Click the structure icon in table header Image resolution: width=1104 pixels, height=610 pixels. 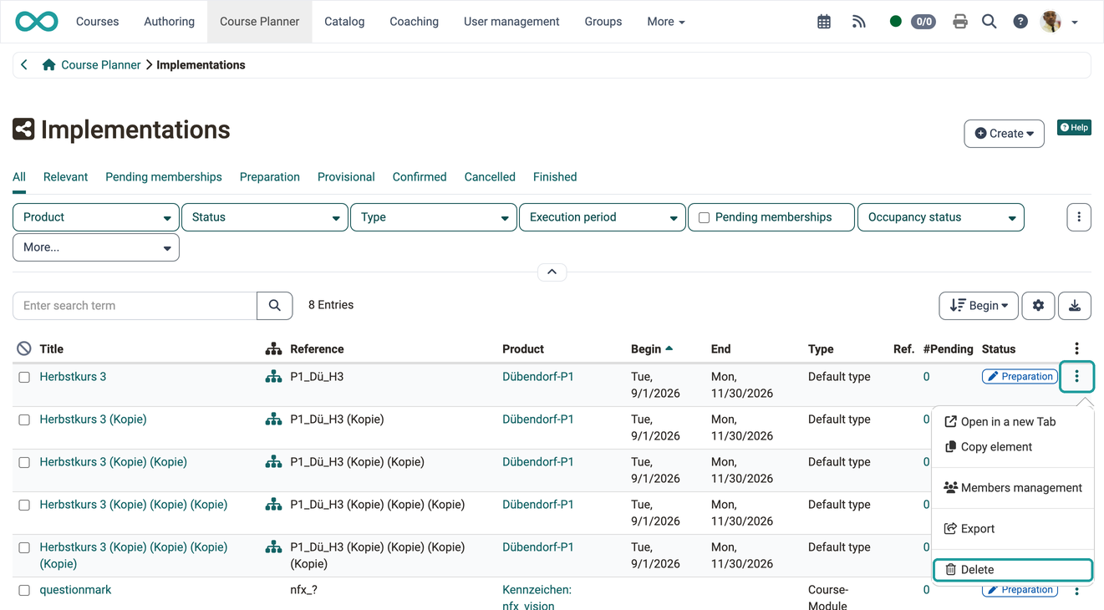tap(273, 348)
